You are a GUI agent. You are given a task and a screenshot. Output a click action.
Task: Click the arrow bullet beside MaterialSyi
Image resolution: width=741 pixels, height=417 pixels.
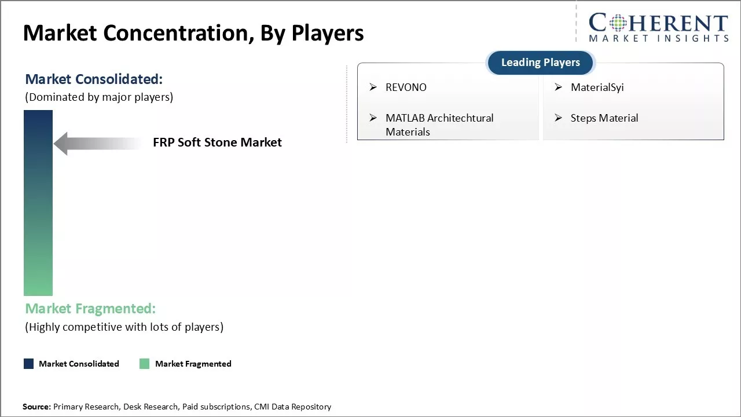559,87
